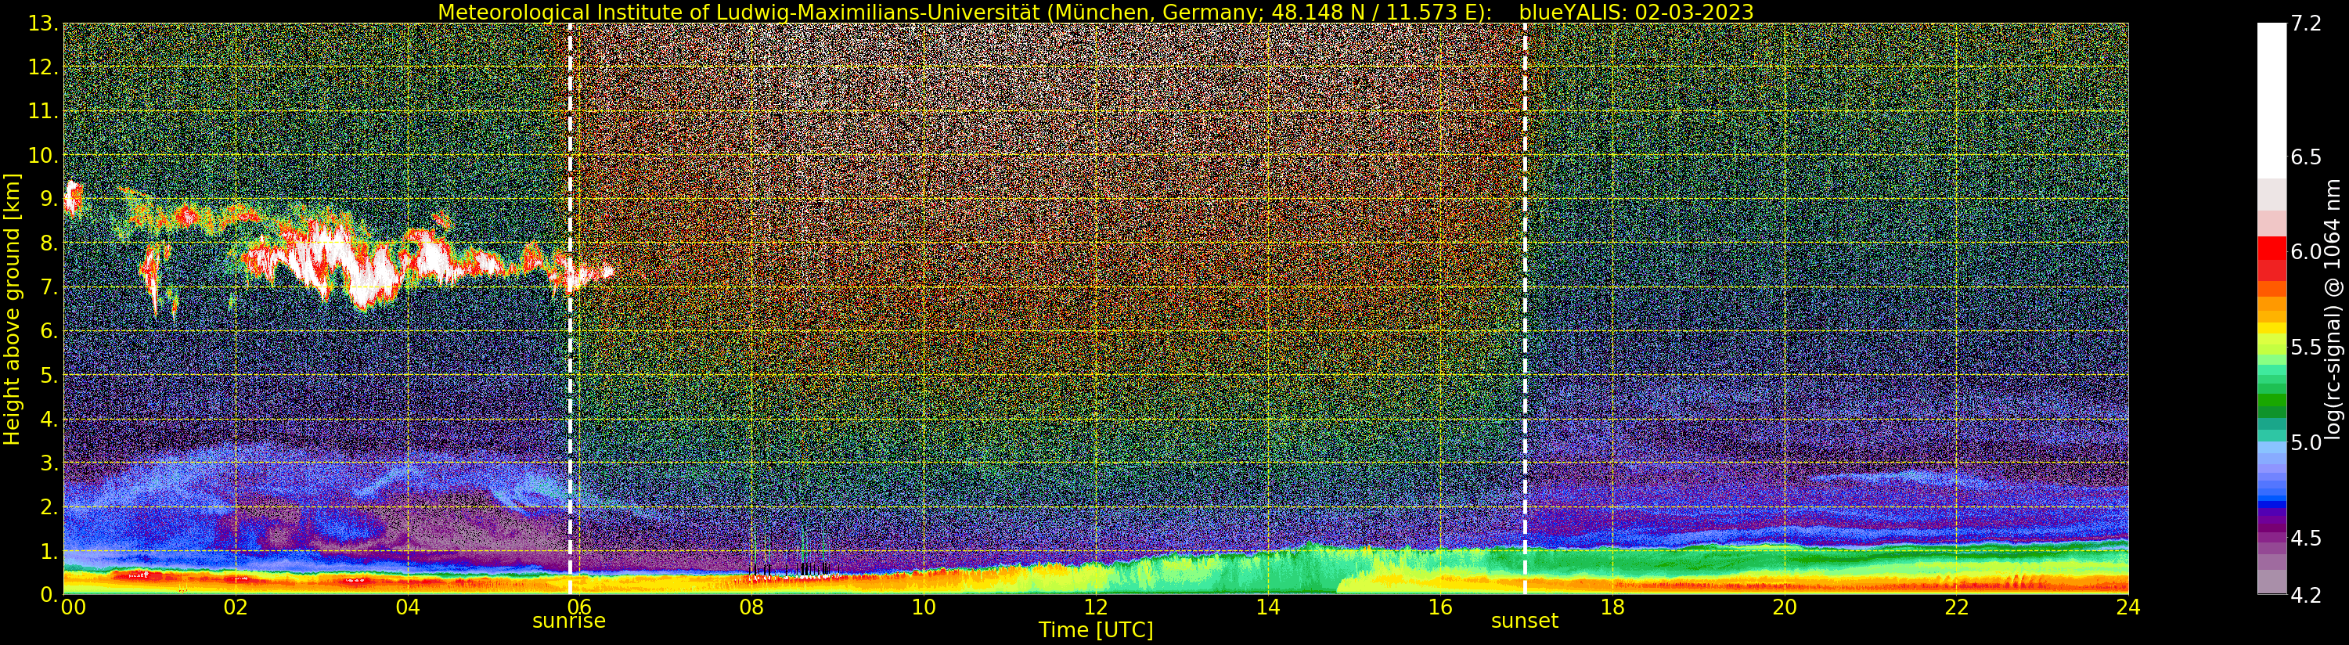Click the time axis tick label 20
The width and height of the screenshot is (2349, 645).
click(1784, 607)
